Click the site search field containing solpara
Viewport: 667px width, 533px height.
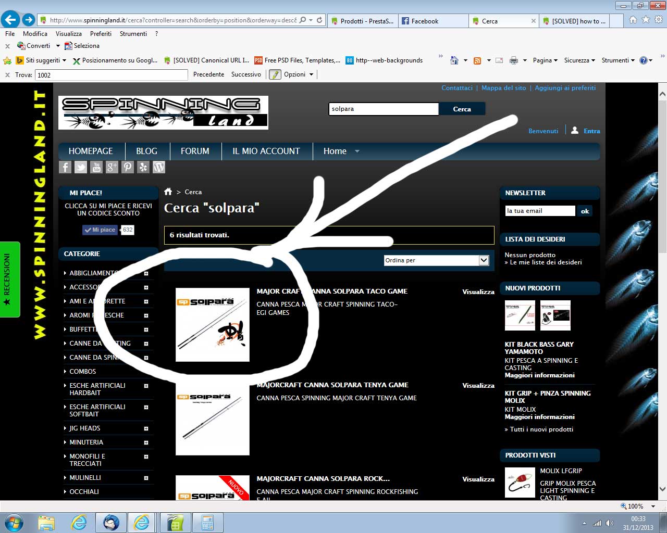pyautogui.click(x=384, y=109)
